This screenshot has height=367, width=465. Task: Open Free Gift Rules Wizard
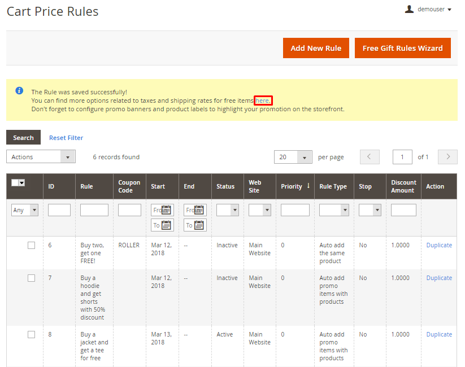(402, 48)
